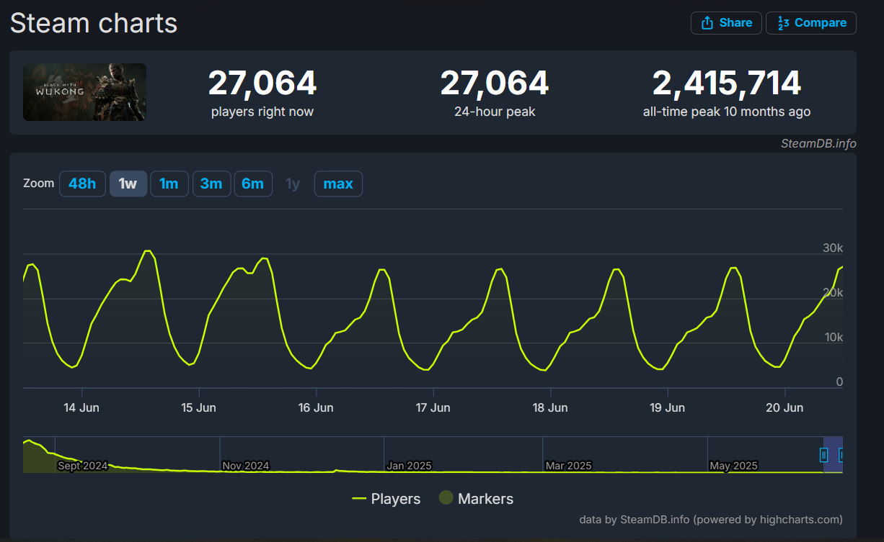This screenshot has height=542, width=884.
Task: Open the SteamDB.info credit link
Action: coord(818,143)
